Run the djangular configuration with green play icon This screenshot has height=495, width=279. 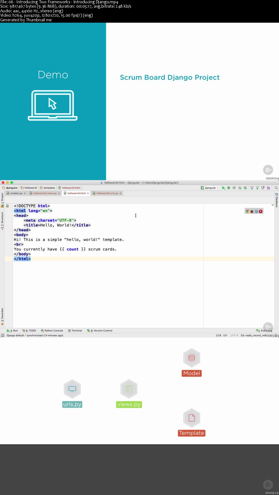click(x=223, y=188)
